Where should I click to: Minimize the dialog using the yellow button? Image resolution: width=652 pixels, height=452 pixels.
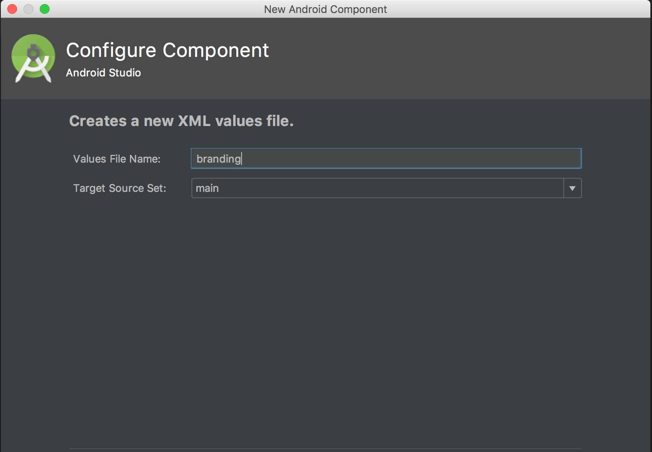tap(28, 9)
